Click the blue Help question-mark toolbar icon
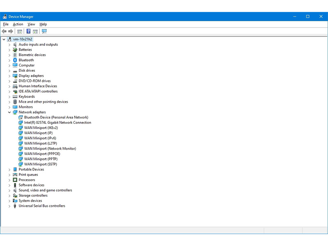This screenshot has width=328, height=246. (x=28, y=32)
